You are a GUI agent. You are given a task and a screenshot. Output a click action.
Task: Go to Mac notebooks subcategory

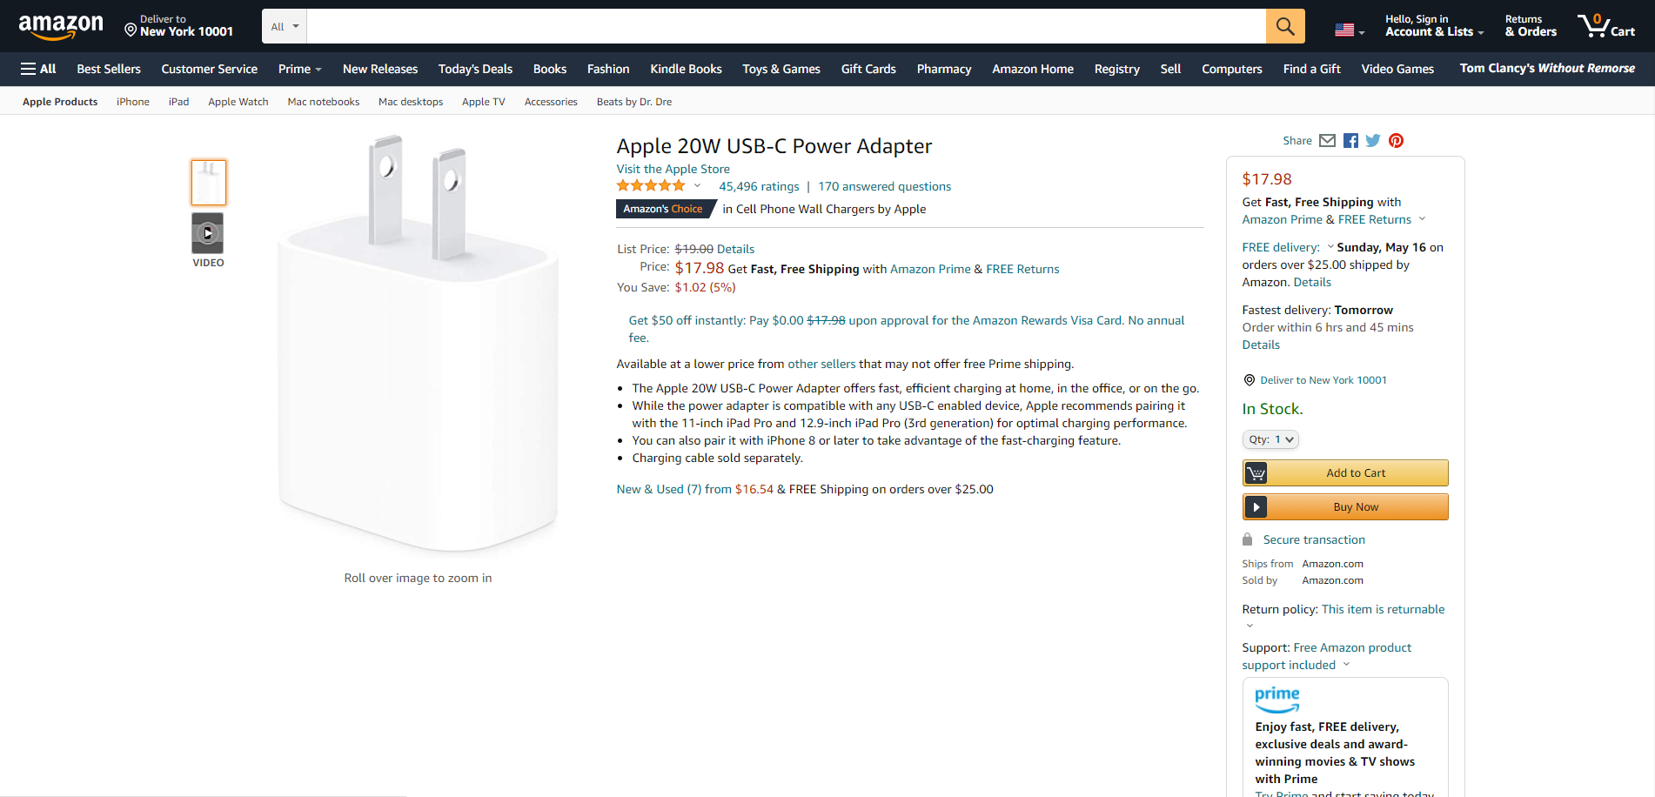click(x=323, y=102)
